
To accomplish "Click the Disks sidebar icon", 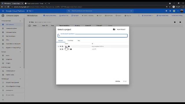I will tap(3, 55).
